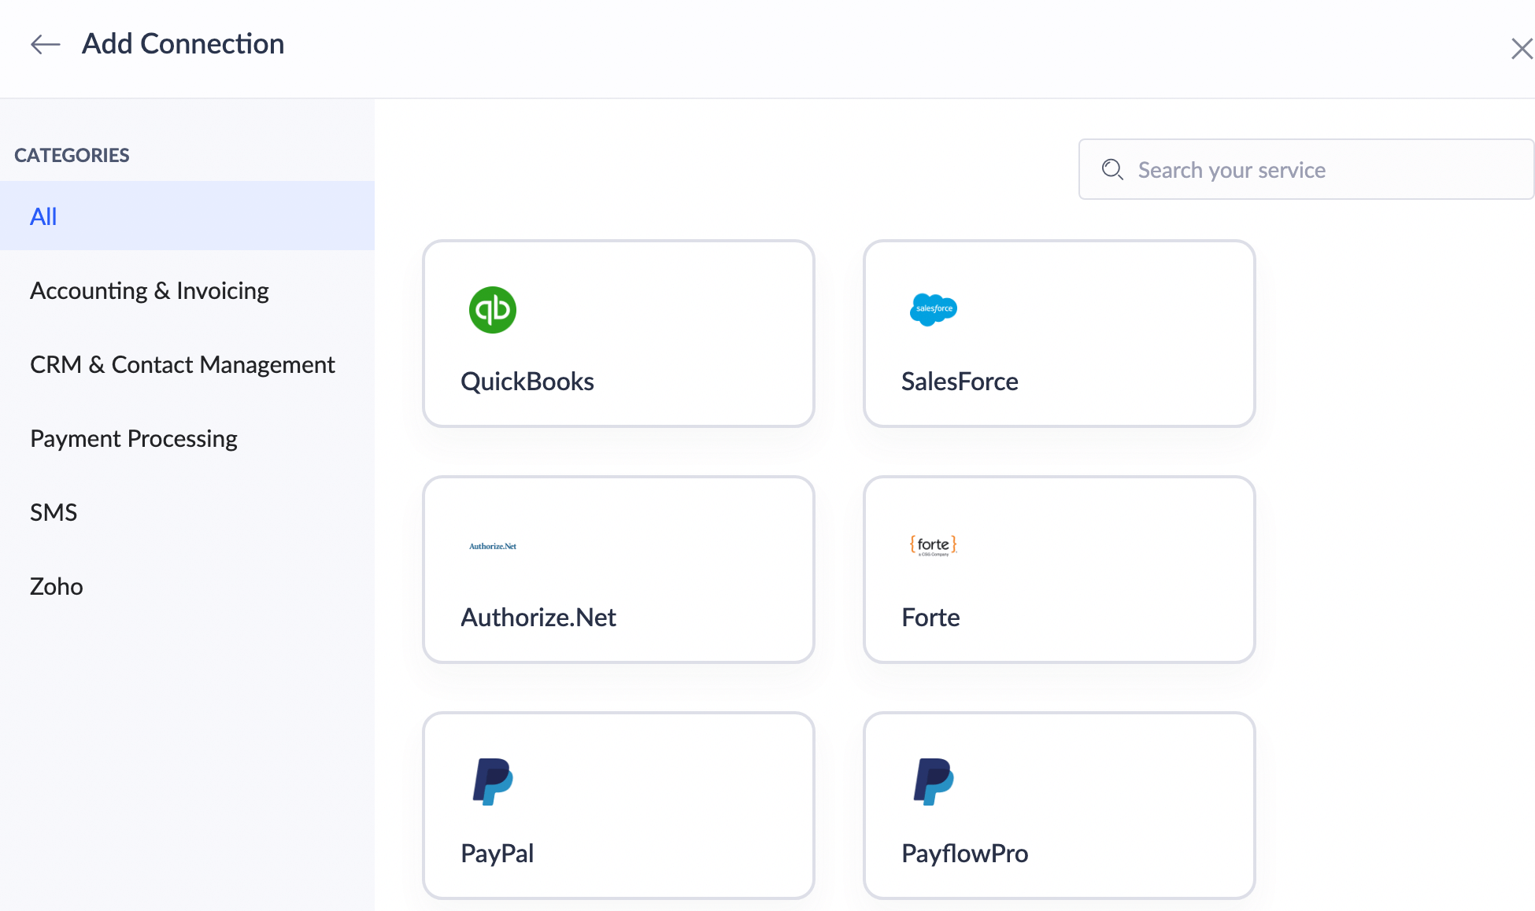Open the QuickBooks card label
Viewport: 1535px width, 911px height.
pyautogui.click(x=527, y=382)
